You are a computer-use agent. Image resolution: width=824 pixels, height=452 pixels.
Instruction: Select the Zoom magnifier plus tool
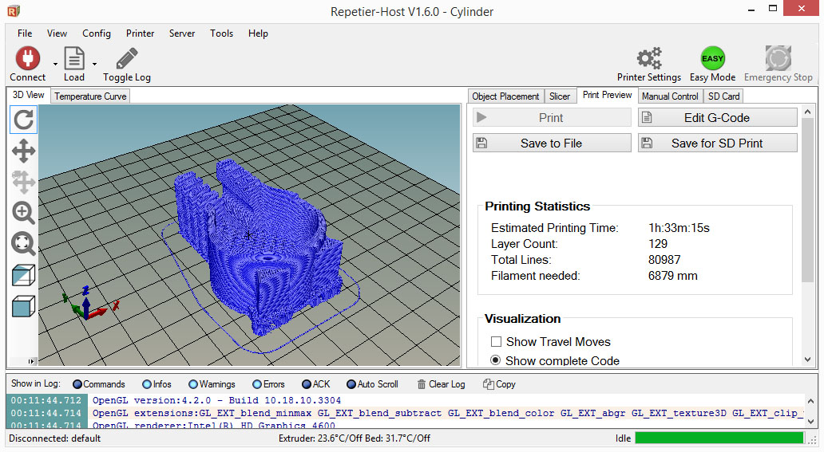click(x=24, y=213)
